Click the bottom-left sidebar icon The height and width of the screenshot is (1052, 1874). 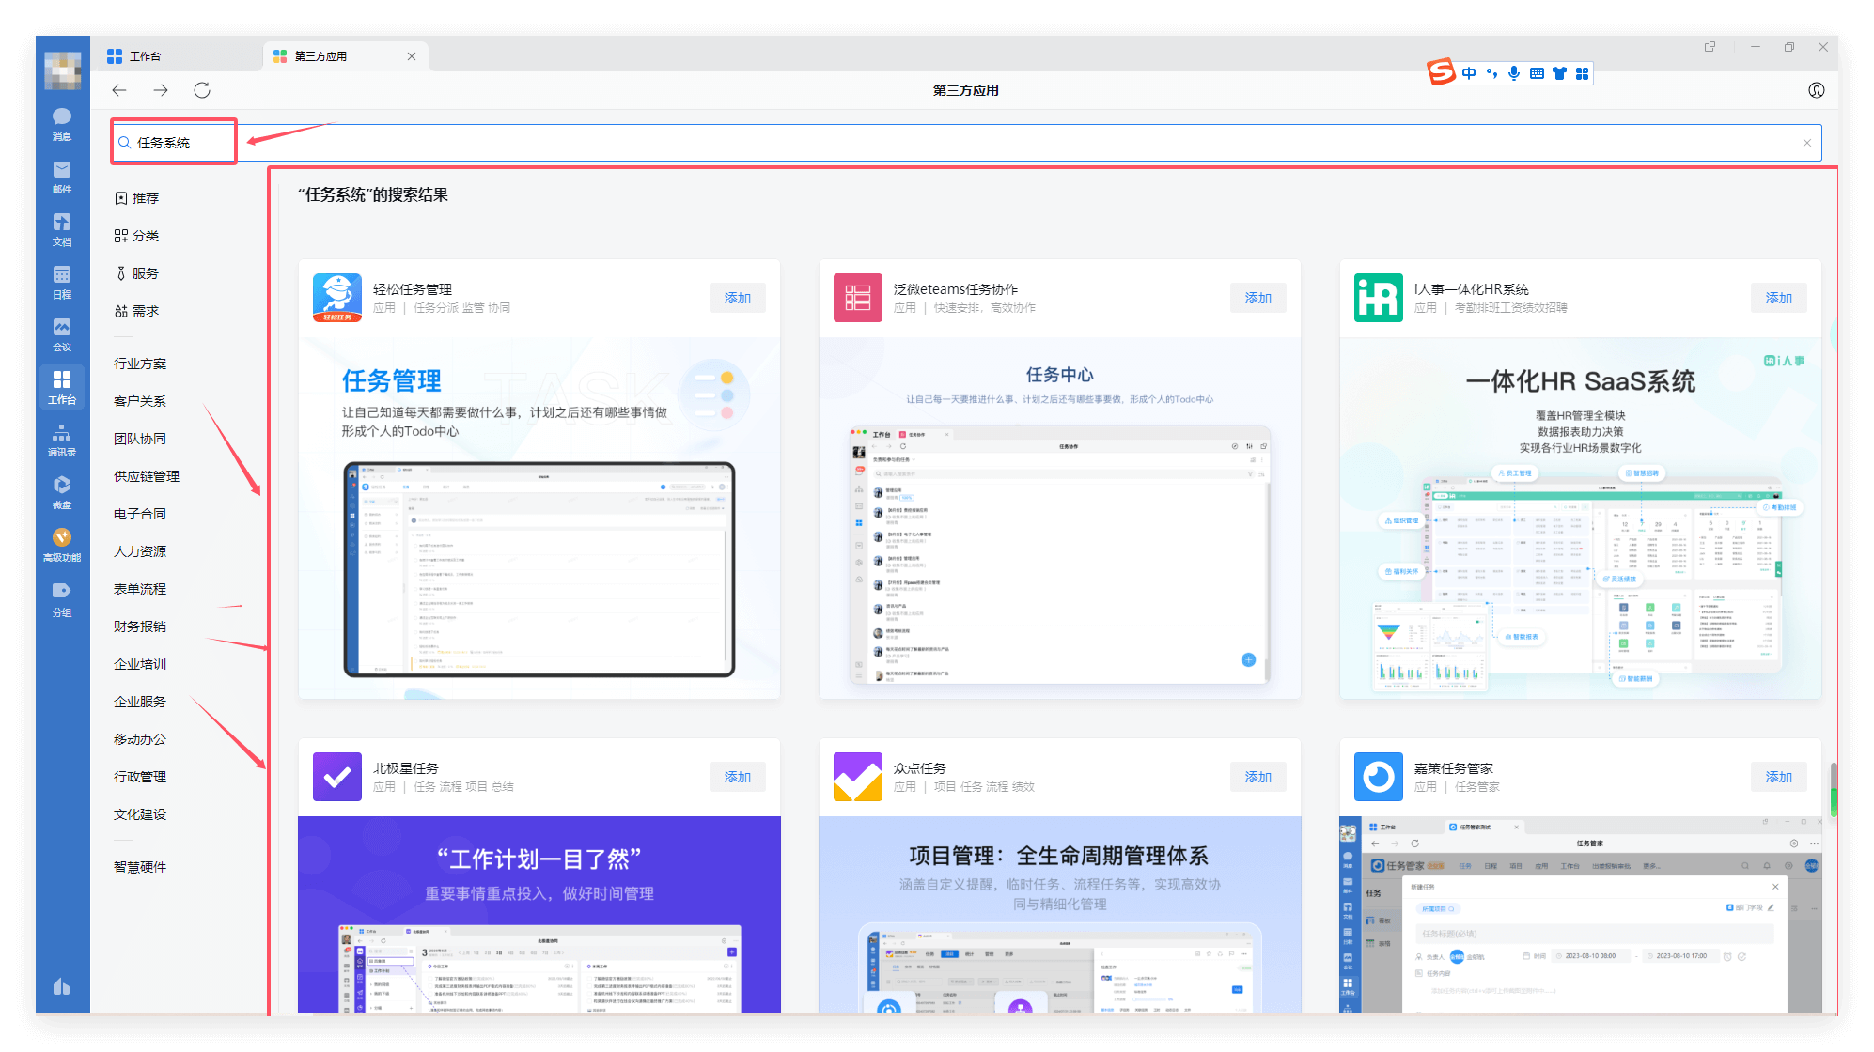(62, 986)
